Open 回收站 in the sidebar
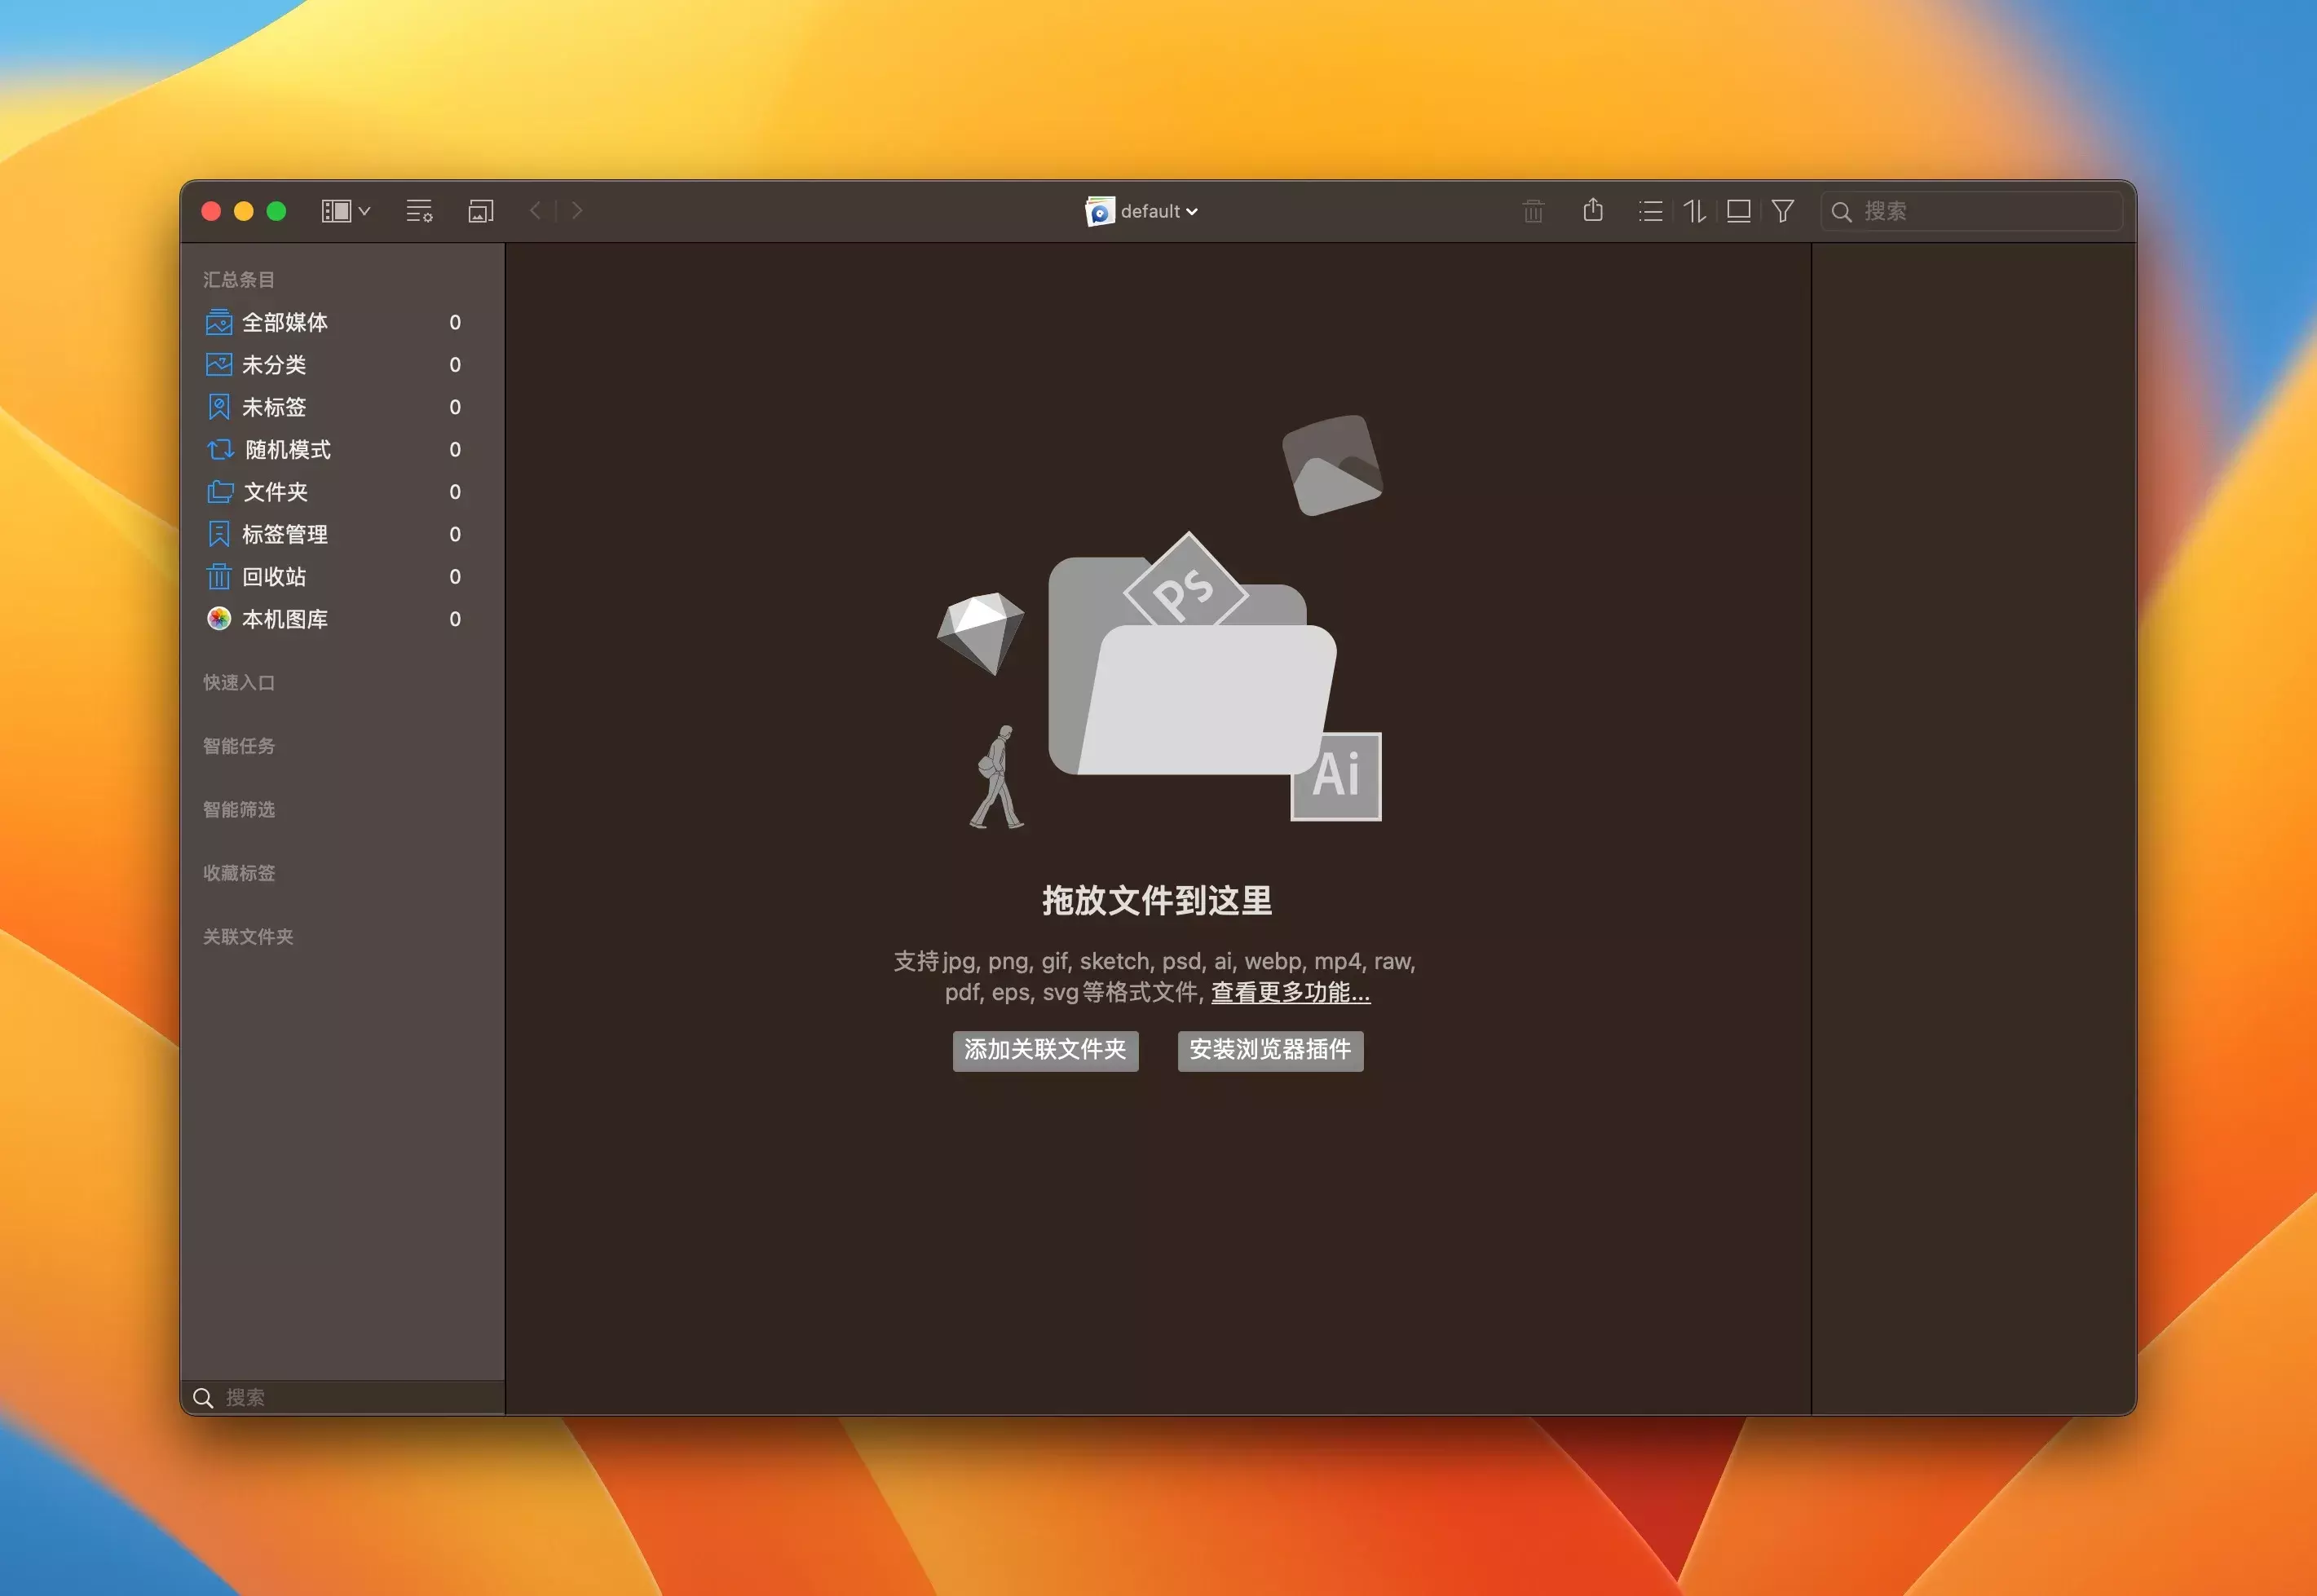This screenshot has height=1596, width=2317. (274, 577)
